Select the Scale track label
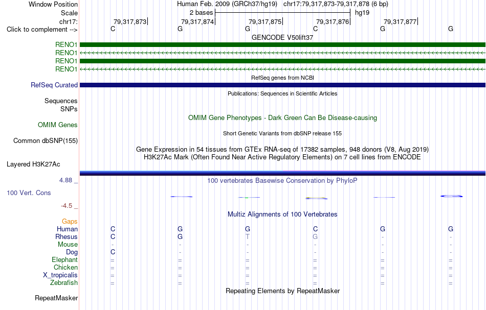The height and width of the screenshot is (310, 486). coord(69,13)
